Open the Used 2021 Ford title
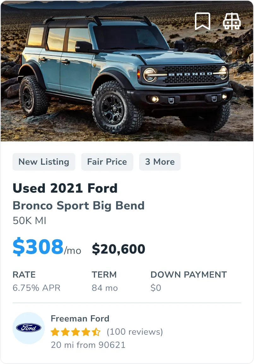 click(x=65, y=188)
